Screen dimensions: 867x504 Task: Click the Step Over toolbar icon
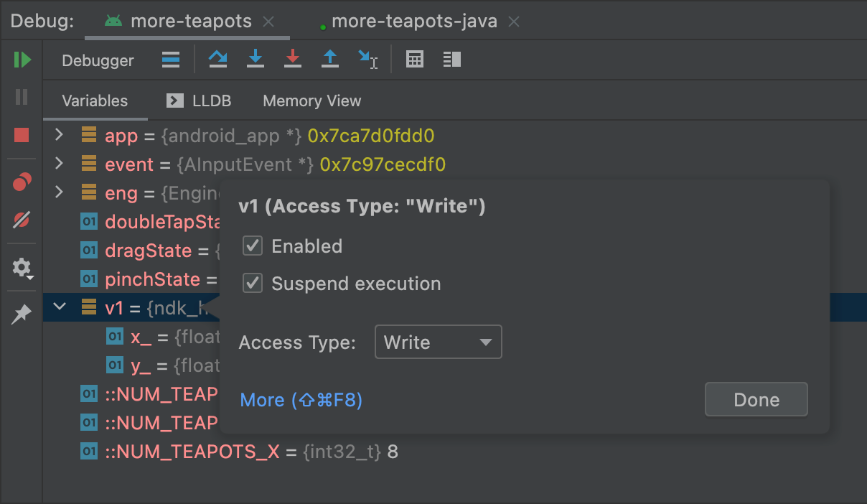218,60
